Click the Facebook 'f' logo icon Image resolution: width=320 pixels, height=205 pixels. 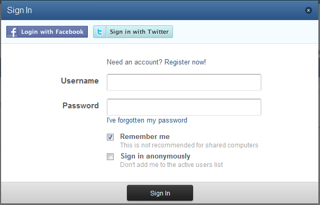click(13, 32)
